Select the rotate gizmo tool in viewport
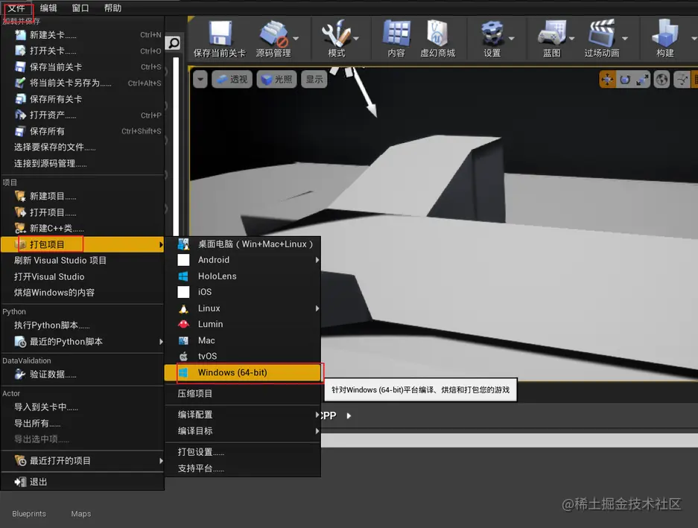The image size is (698, 528). 625,80
